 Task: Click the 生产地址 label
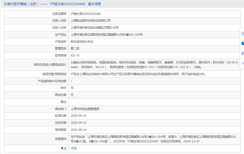click(x=61, y=35)
